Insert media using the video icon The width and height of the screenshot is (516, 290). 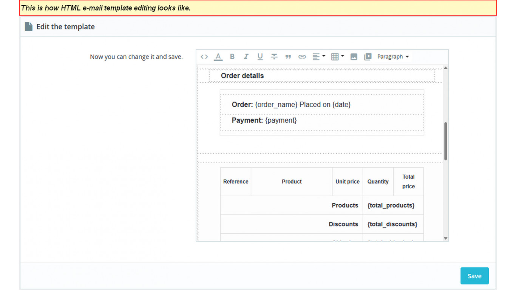[x=368, y=57]
